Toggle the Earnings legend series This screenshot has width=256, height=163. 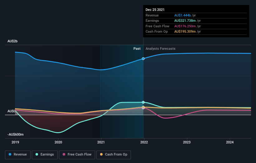tap(45, 155)
